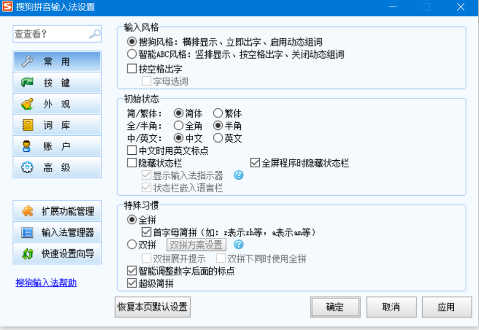Viewport: 479px width, 330px height.
Task: Select 搜狗风格 input style radio button
Action: [x=132, y=42]
